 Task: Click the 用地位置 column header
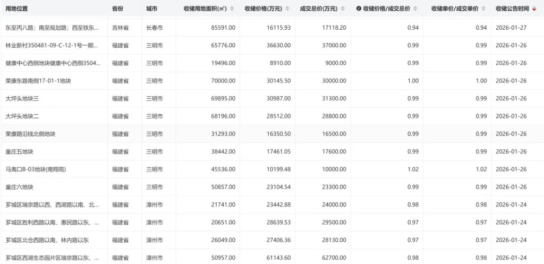[17, 9]
